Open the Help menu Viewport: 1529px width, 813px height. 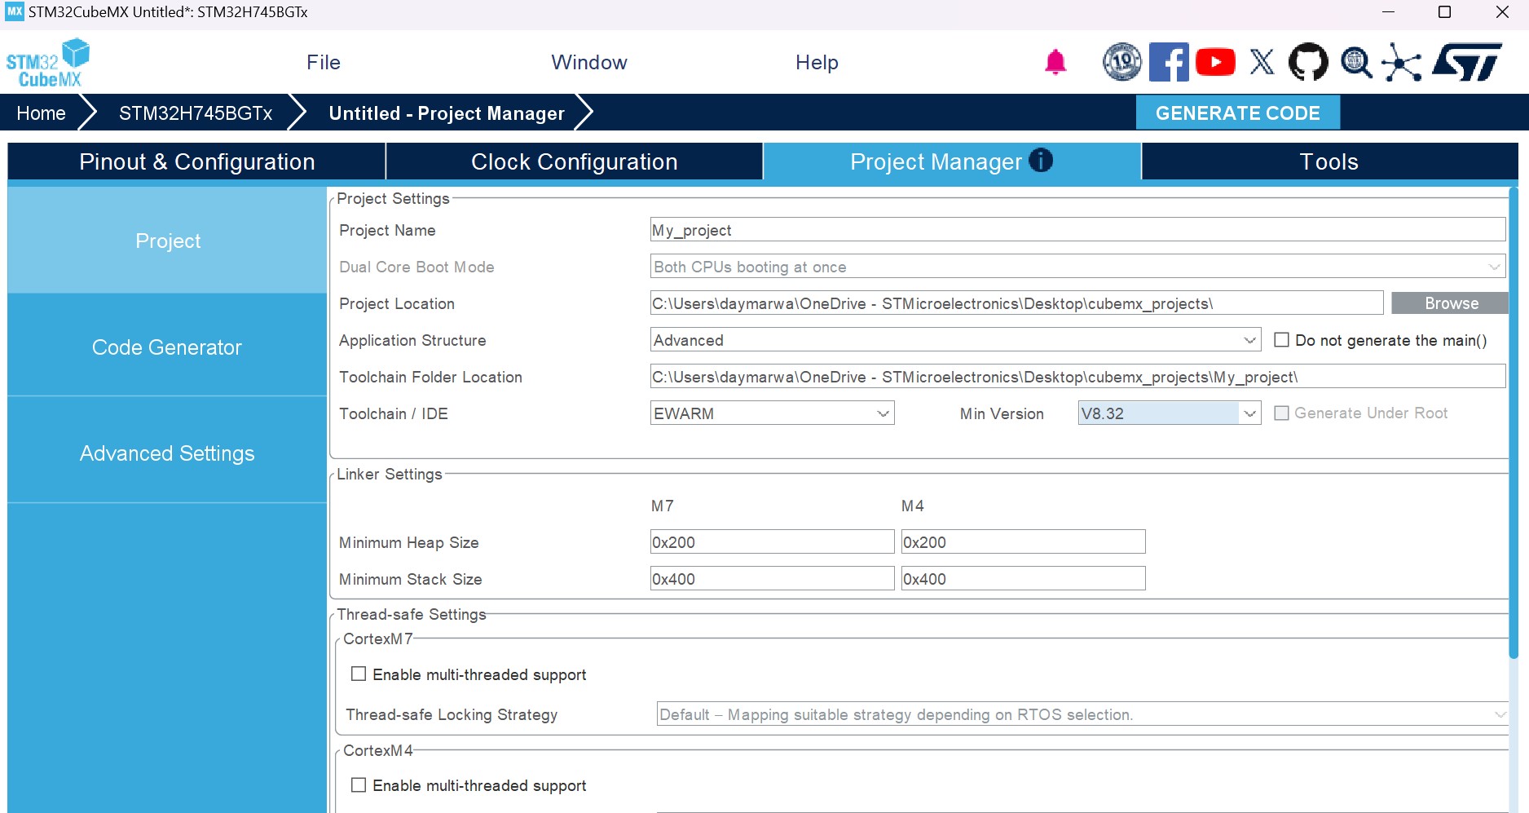817,63
